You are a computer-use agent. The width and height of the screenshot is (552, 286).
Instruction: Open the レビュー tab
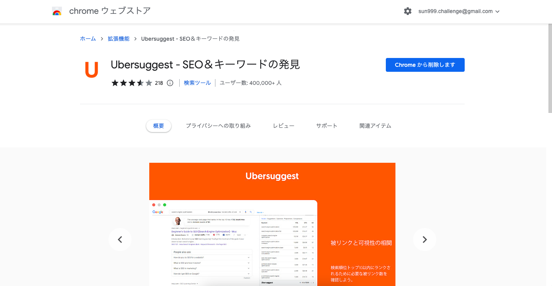click(284, 126)
